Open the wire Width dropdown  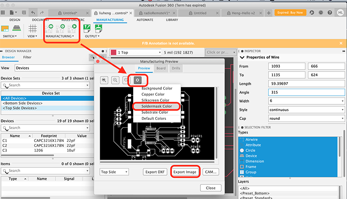pyautogui.click(x=307, y=101)
